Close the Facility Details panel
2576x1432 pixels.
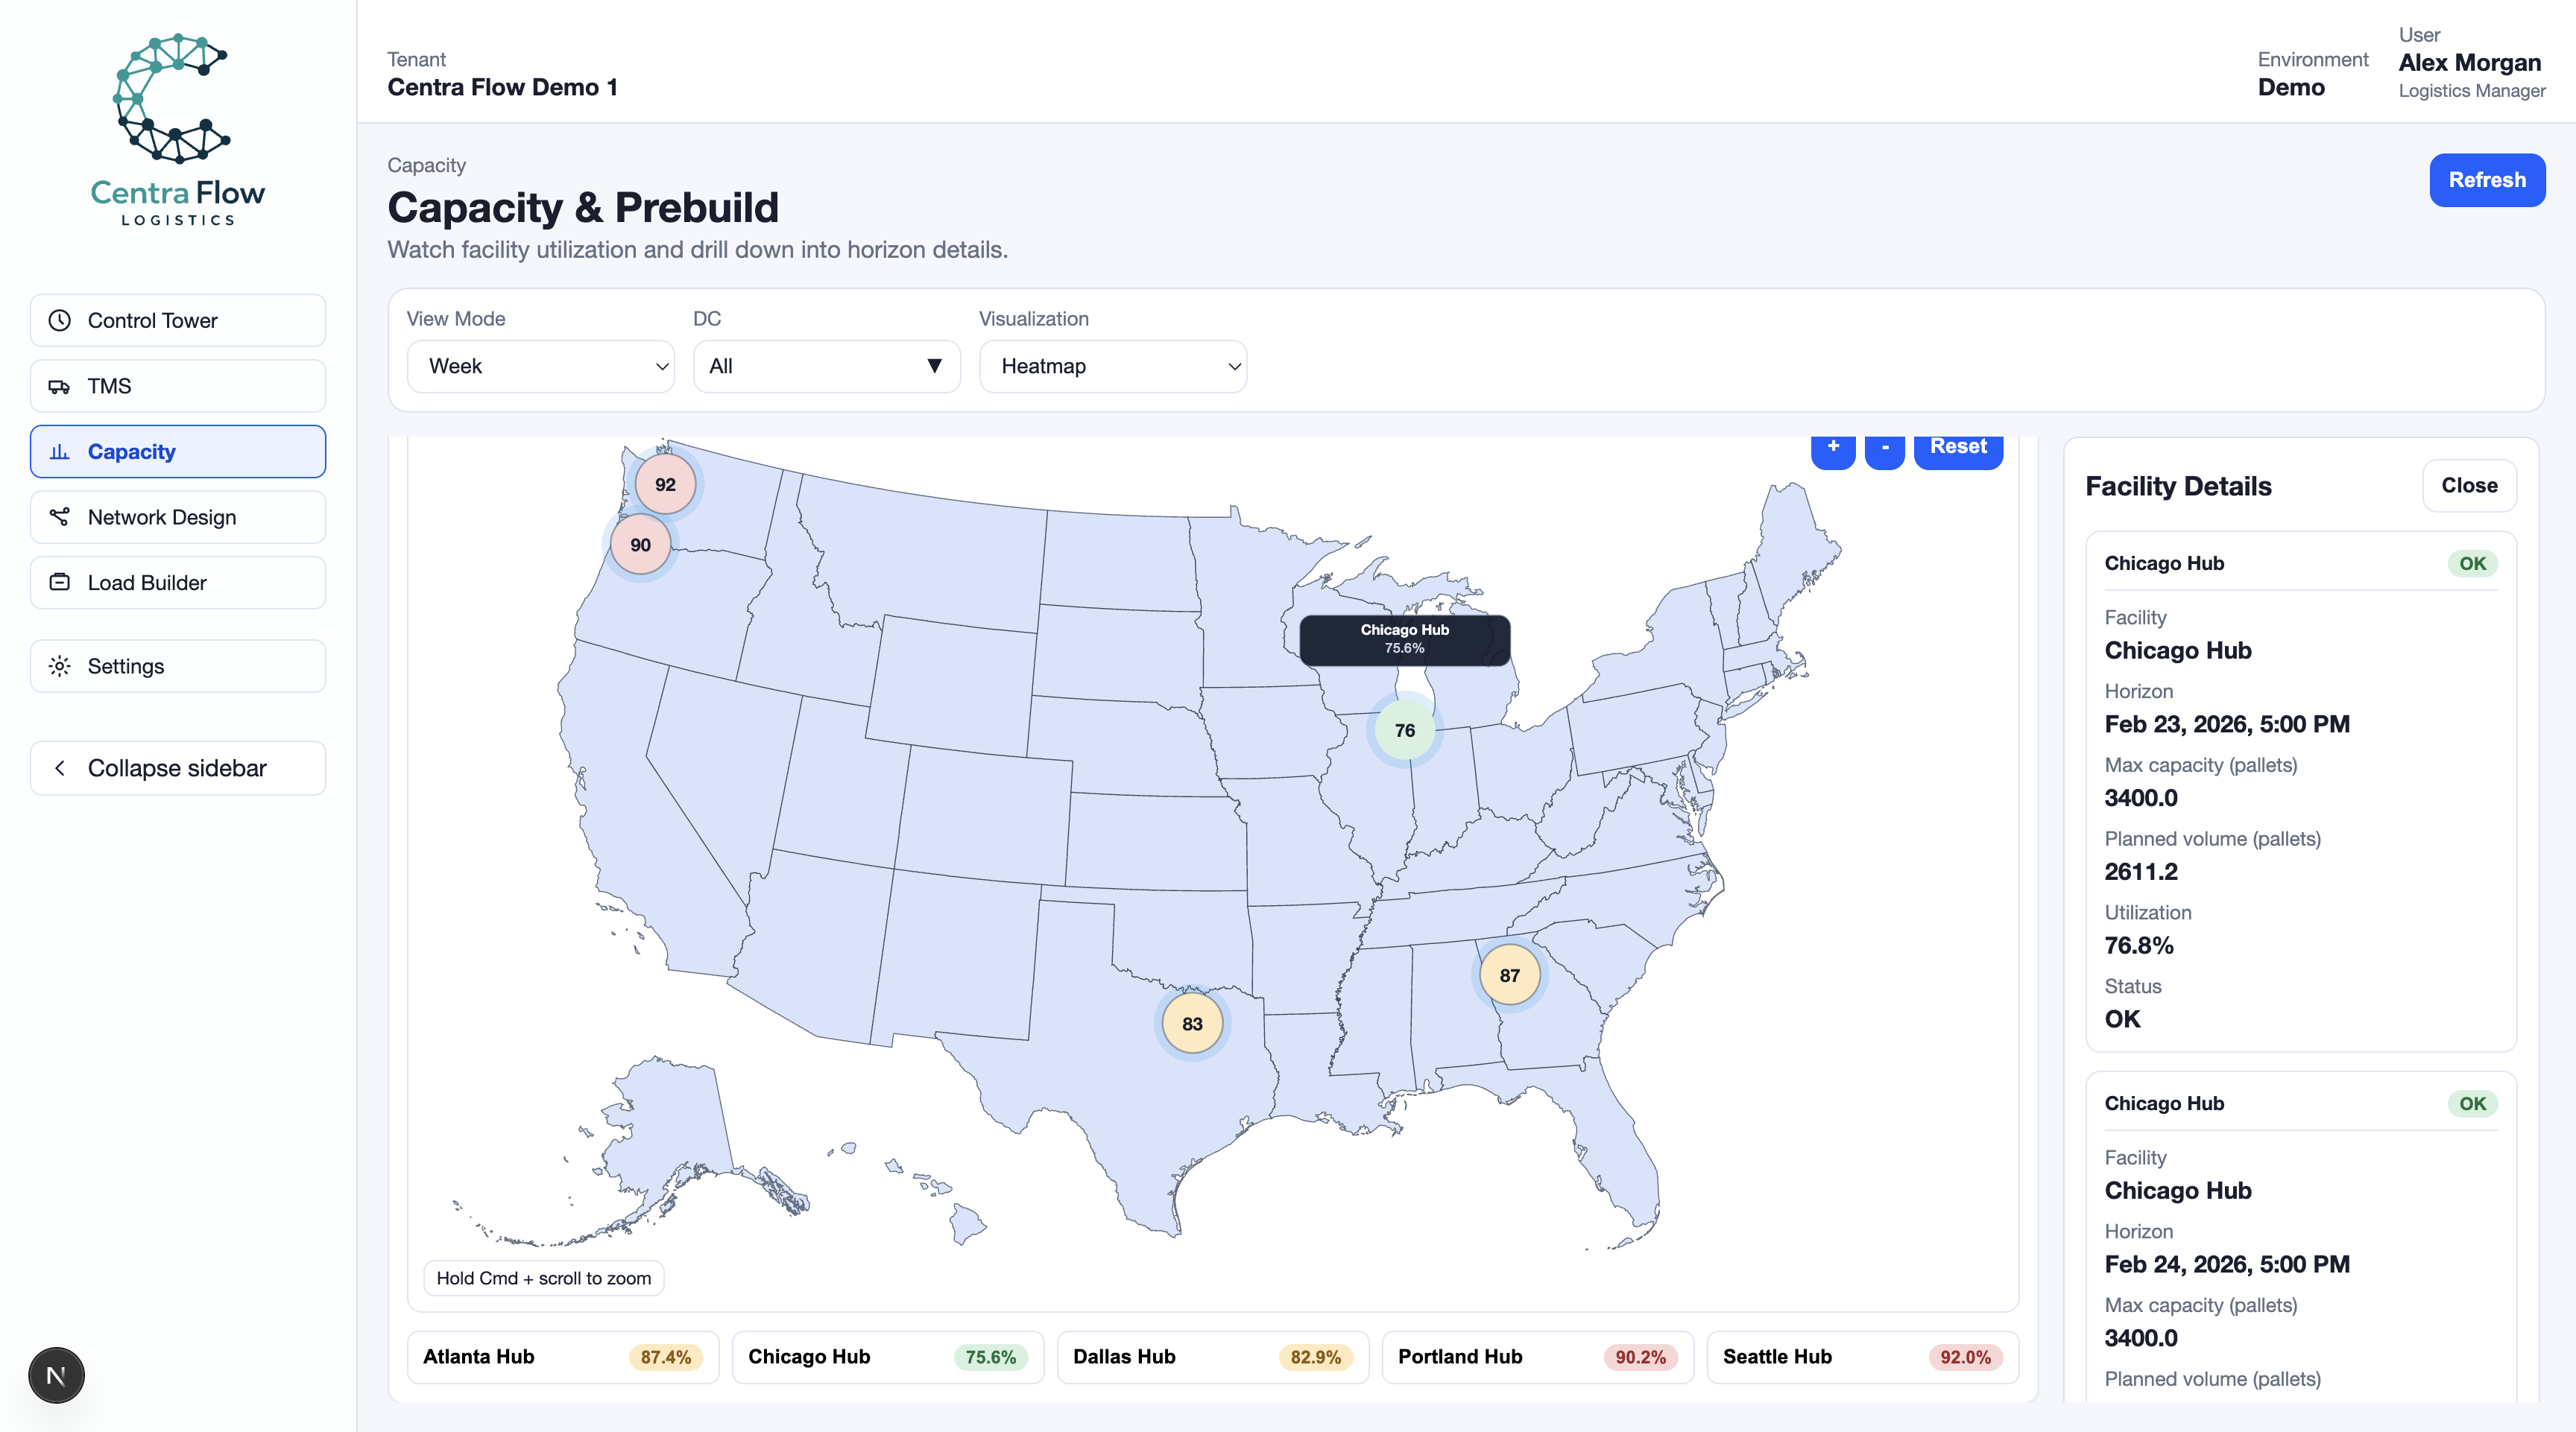click(2469, 486)
